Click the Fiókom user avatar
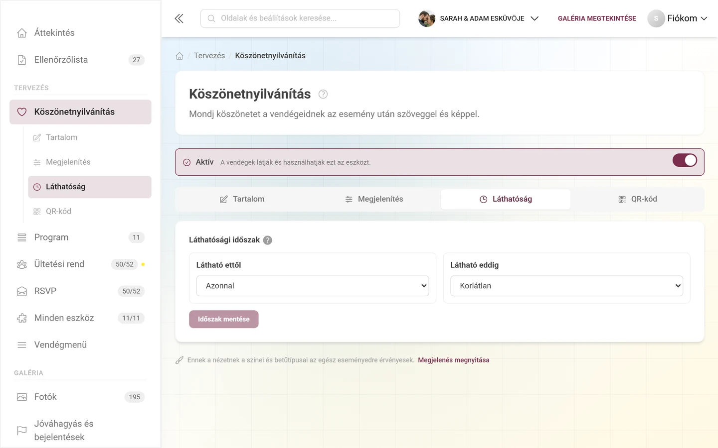 point(656,18)
